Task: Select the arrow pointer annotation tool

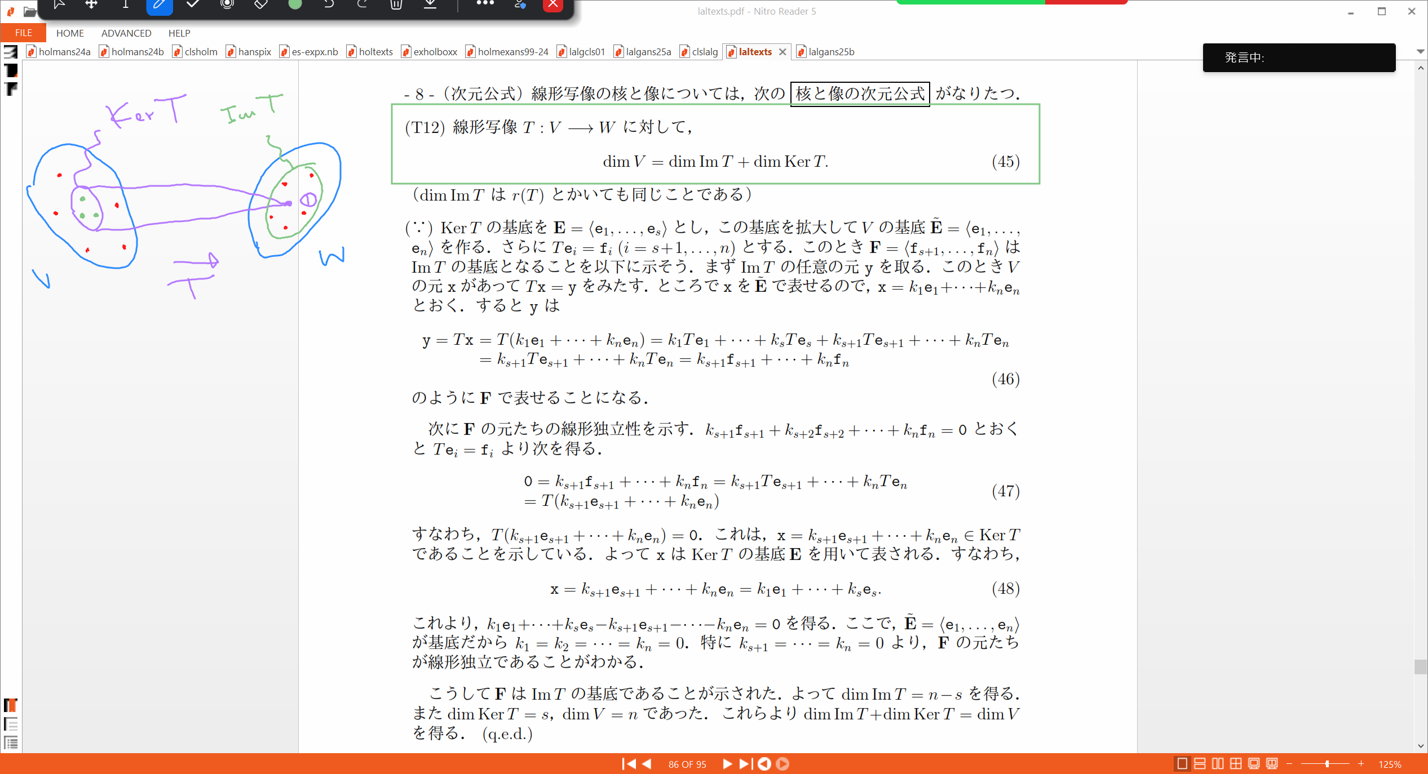Action: [x=59, y=5]
